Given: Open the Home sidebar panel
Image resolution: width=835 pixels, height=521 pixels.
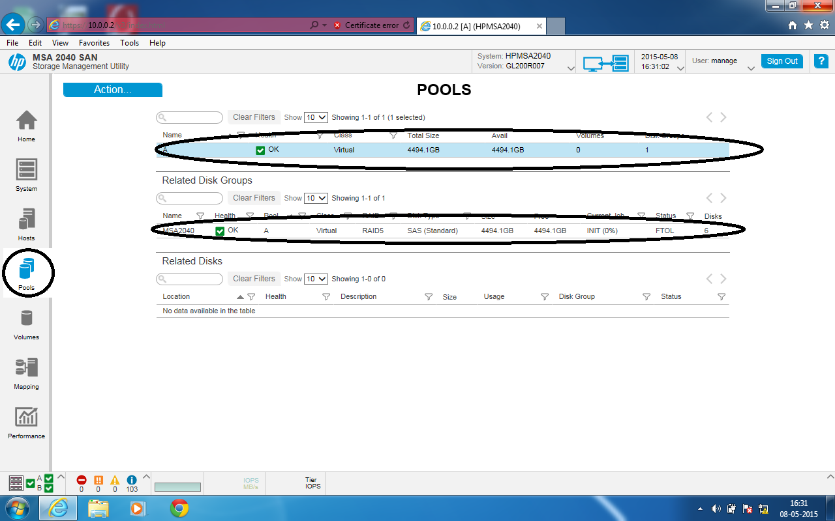Looking at the screenshot, I should point(26,124).
